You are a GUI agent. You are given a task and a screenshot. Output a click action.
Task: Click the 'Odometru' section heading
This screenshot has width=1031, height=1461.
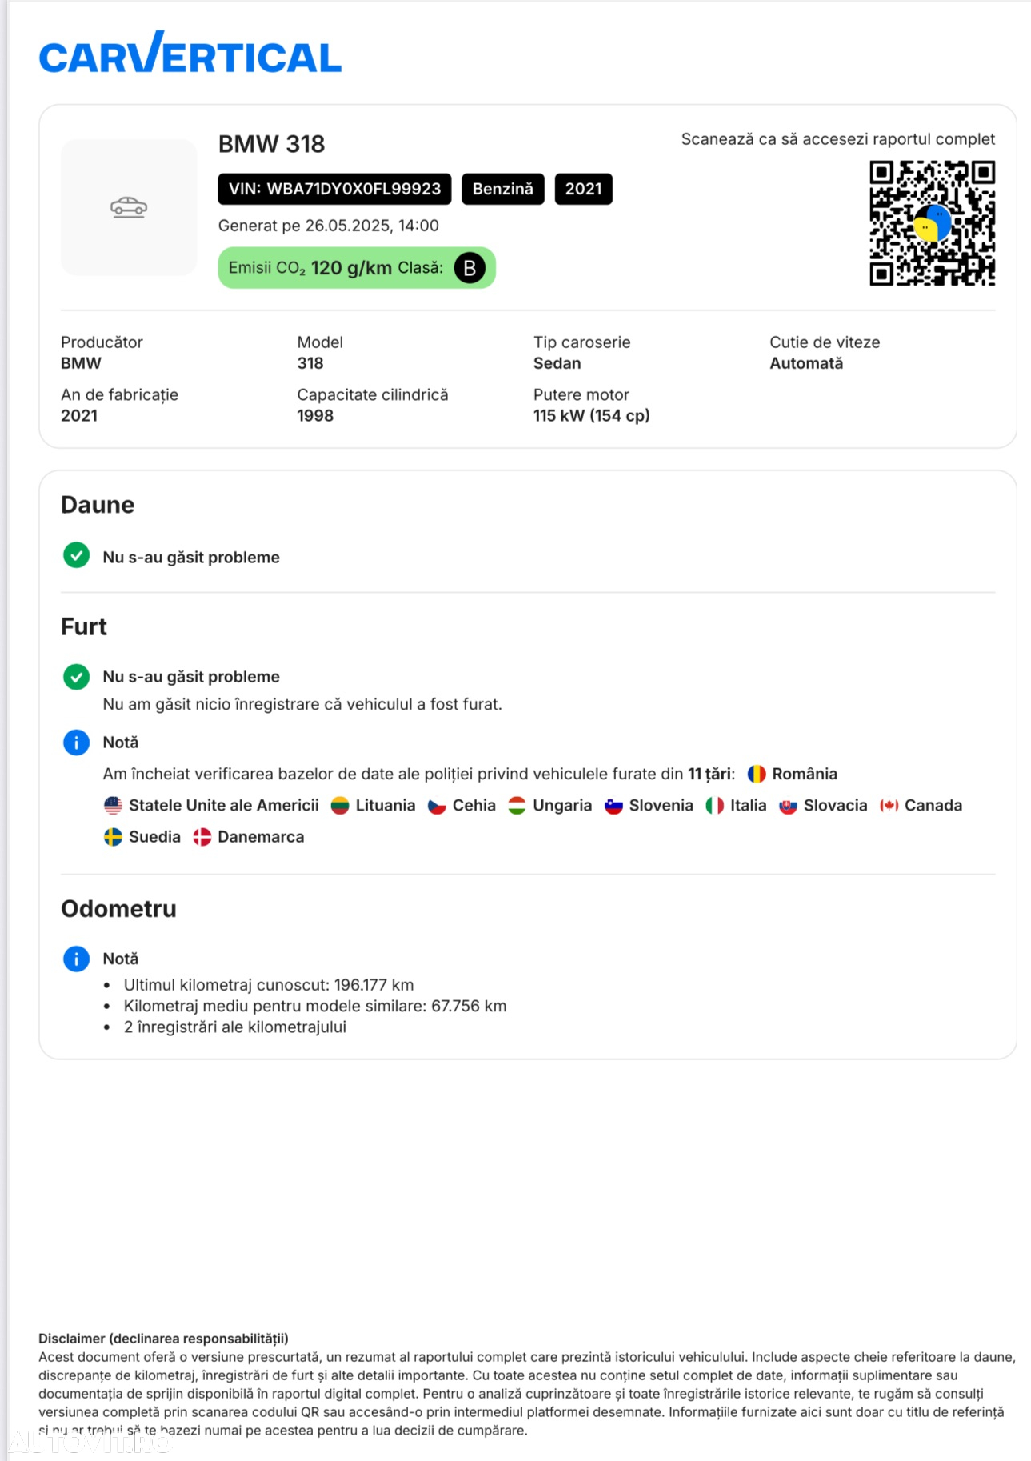pos(119,909)
